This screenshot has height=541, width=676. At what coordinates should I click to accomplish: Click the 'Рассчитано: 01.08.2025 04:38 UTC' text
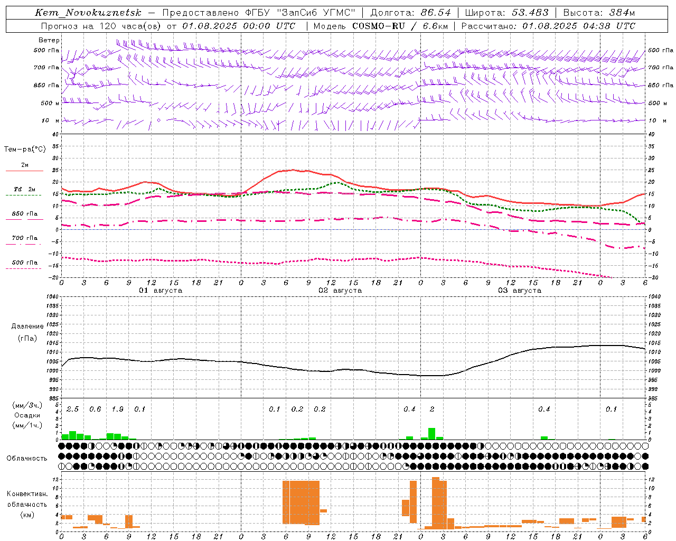(548, 26)
